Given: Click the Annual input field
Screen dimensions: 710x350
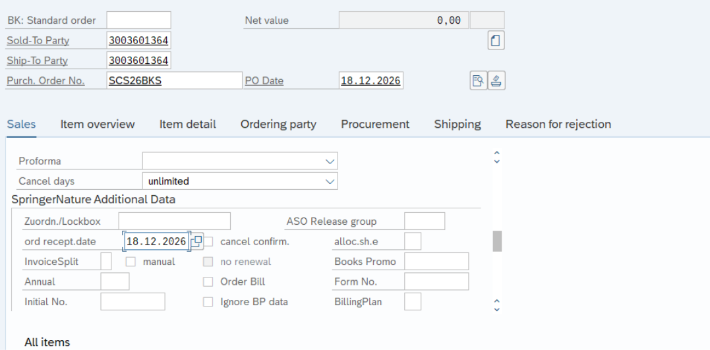Looking at the screenshot, I should (115, 281).
